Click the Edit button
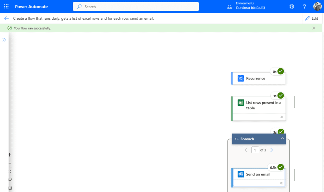 click(311, 18)
